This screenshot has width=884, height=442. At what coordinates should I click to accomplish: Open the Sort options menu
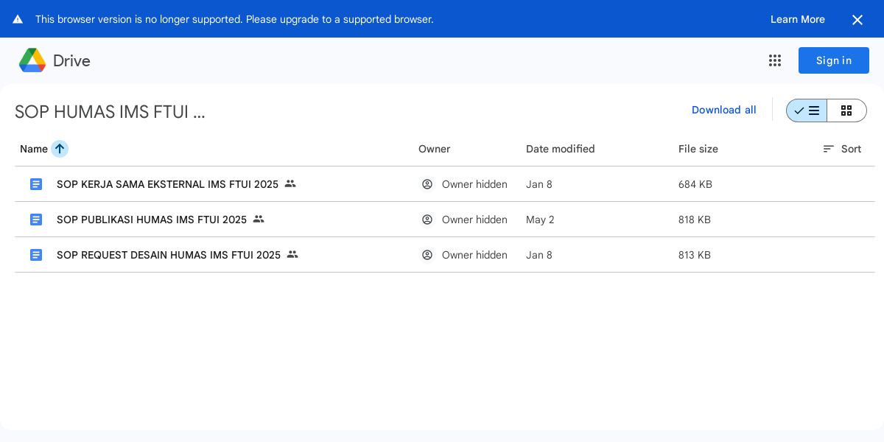pos(842,149)
